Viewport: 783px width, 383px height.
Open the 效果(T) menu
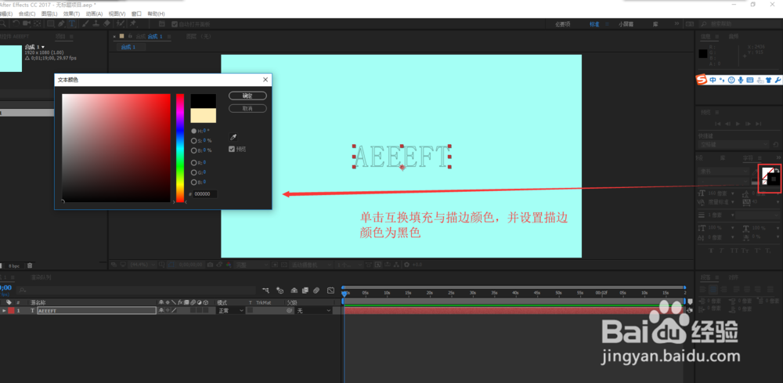pos(71,14)
